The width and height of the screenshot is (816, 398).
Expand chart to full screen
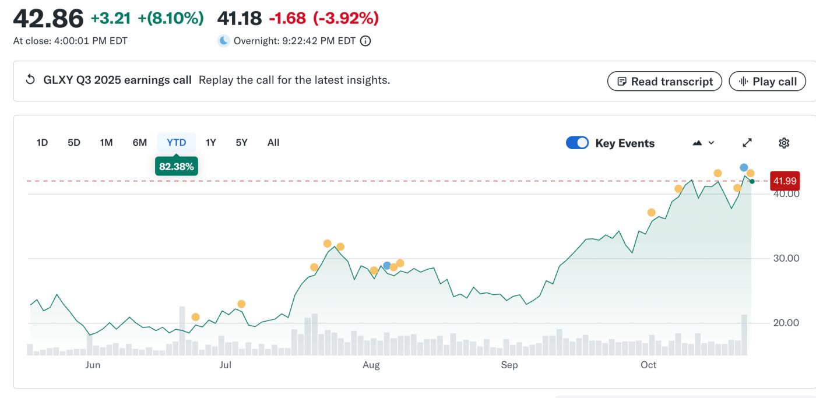tap(747, 143)
